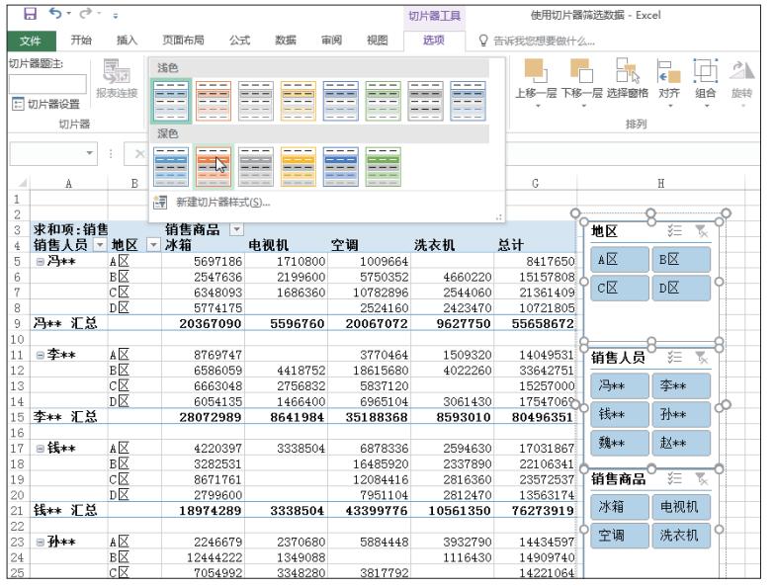Open Slicer Settings (切片器设置)
Image resolution: width=774 pixels, height=587 pixels.
(45, 104)
